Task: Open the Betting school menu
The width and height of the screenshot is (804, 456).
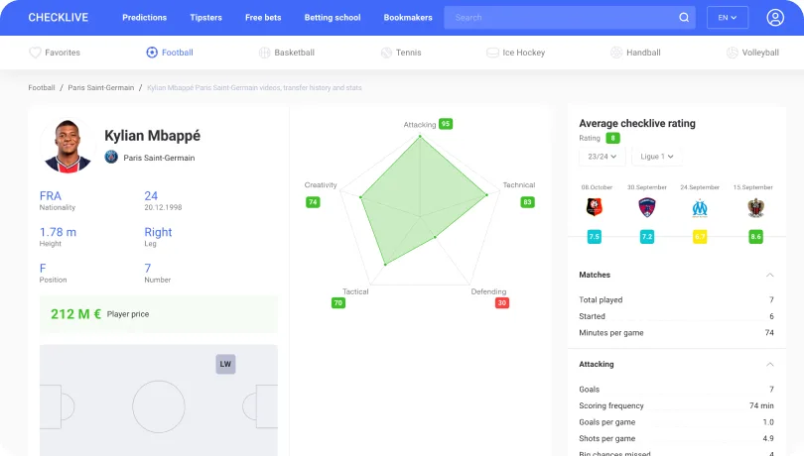Action: coord(333,18)
